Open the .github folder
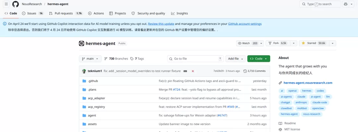The image size is (358, 132). (93, 81)
